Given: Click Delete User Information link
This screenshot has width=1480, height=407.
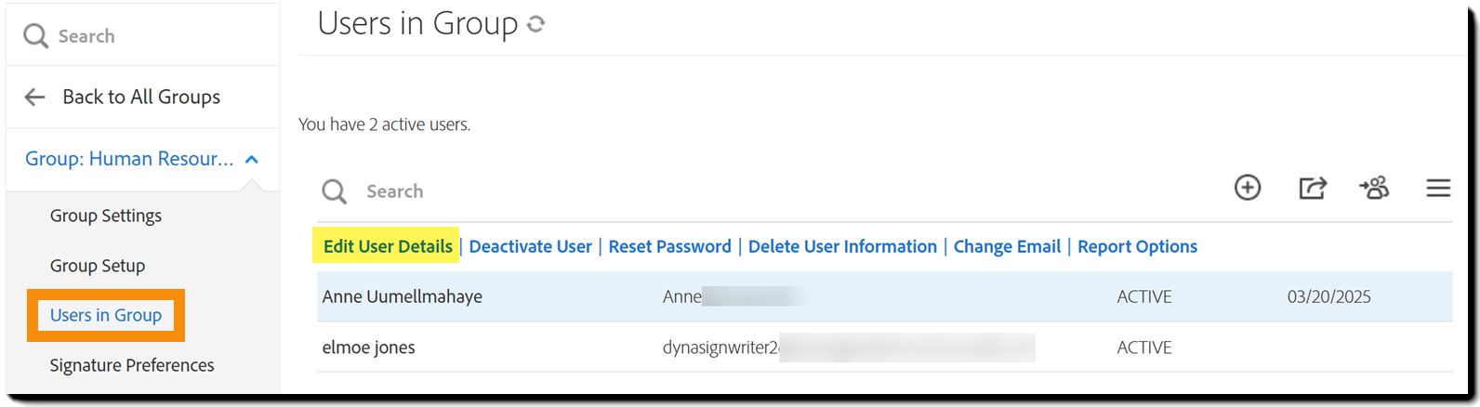Looking at the screenshot, I should (842, 246).
